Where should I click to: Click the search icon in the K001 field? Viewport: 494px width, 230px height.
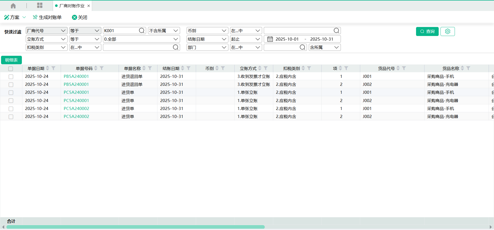(x=142, y=31)
